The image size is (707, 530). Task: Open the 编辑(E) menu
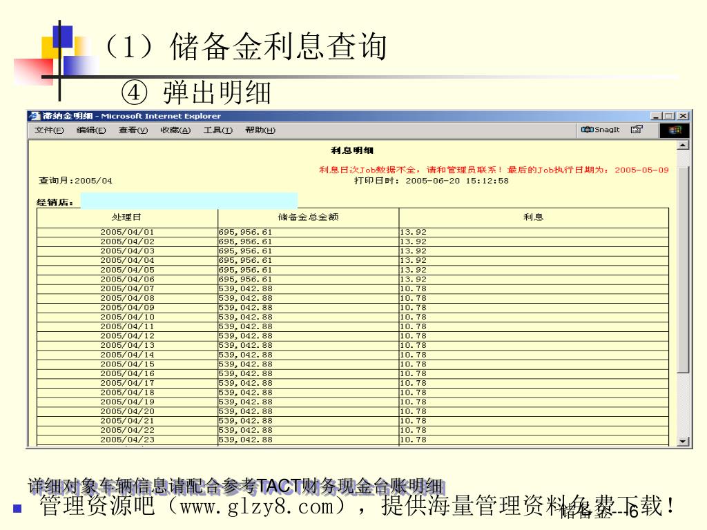[91, 130]
